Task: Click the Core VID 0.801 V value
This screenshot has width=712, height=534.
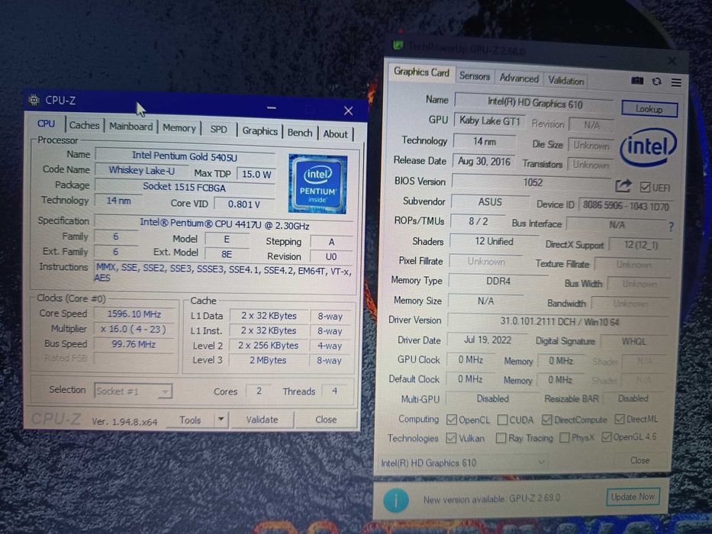Action: pyautogui.click(x=244, y=204)
